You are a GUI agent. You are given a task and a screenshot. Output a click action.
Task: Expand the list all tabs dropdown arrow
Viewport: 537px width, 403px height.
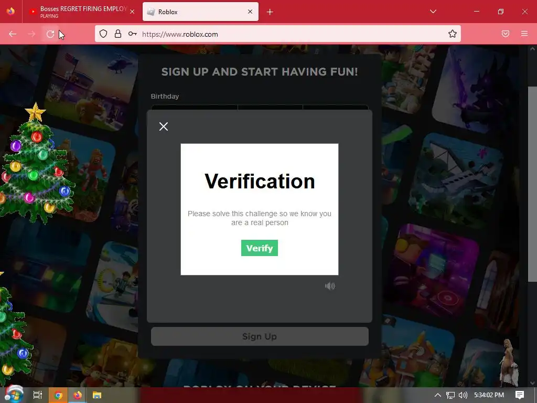(x=433, y=12)
